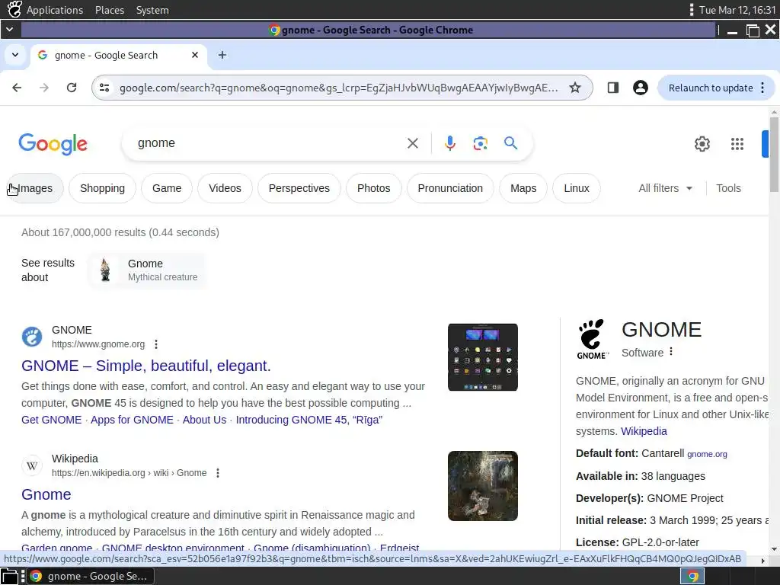Screen dimensions: 780x585
Task: Open more options for Wikipedia result
Action: 218,473
